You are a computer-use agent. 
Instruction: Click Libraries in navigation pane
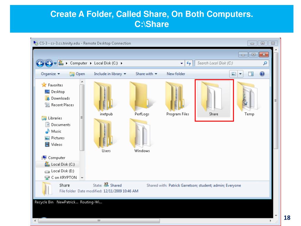click(x=52, y=118)
